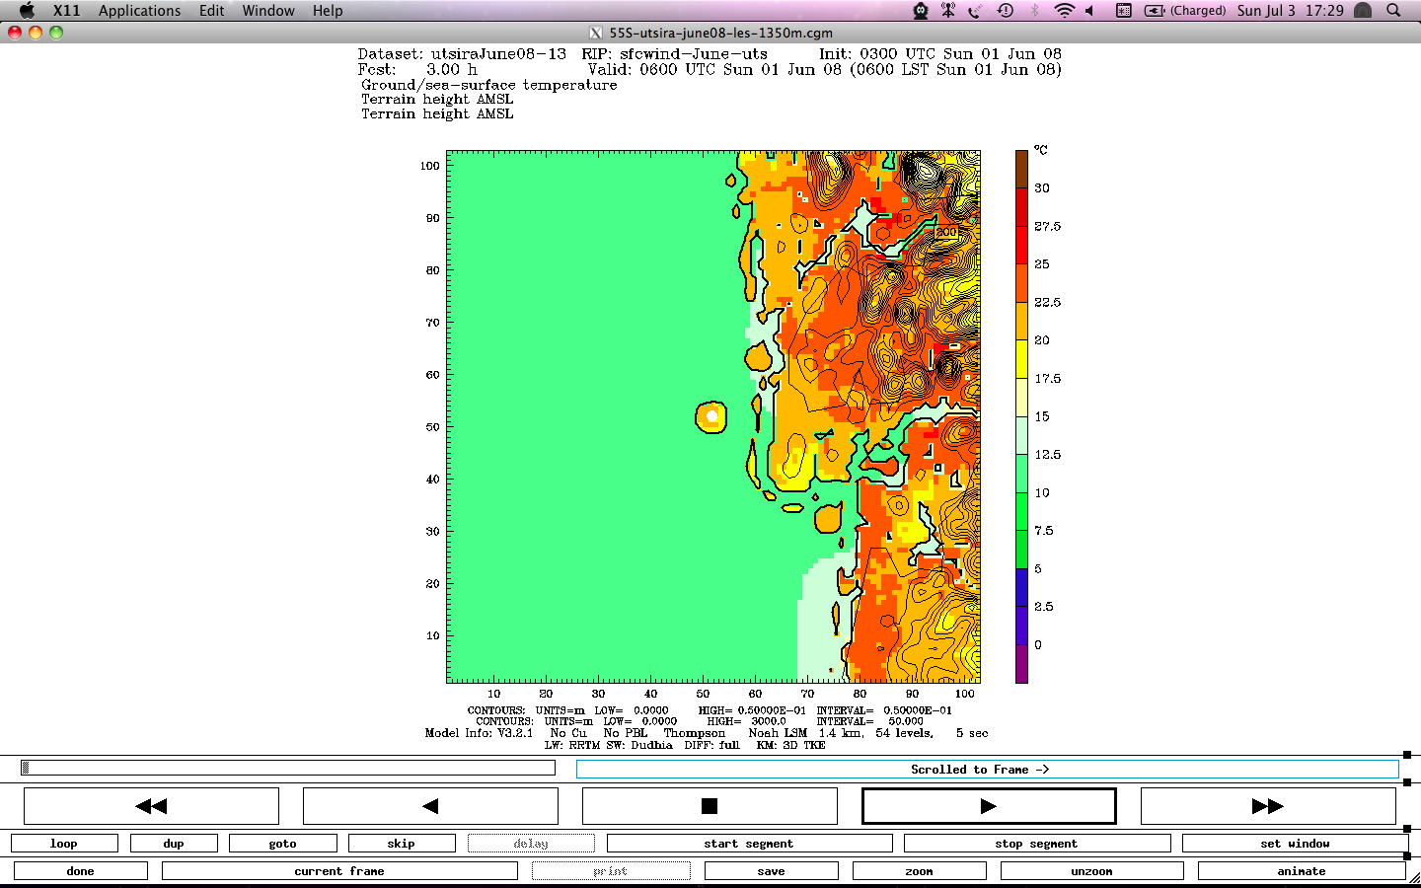The image size is (1421, 888).
Task: Click the save button
Action: 771,871
